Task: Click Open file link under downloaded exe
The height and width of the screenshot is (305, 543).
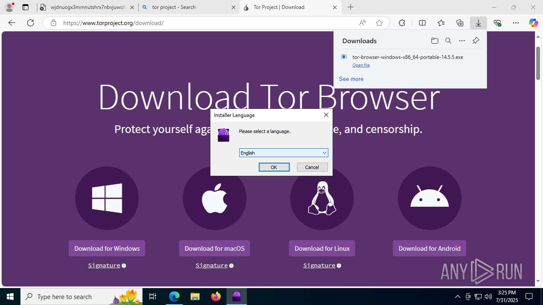Action: tap(361, 65)
